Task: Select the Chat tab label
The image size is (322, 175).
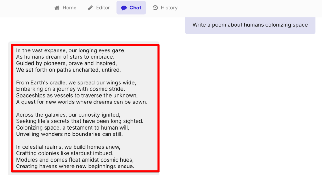Action: 135,8
